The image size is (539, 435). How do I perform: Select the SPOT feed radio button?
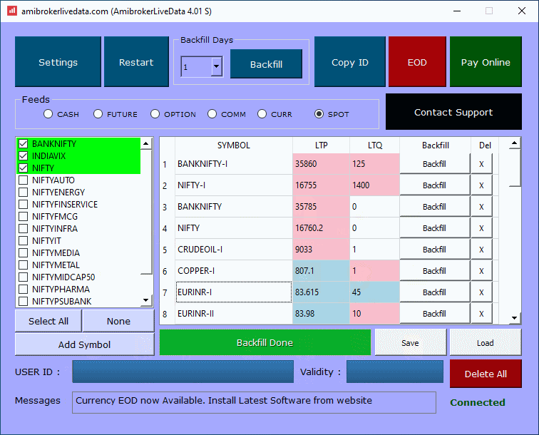click(x=319, y=114)
